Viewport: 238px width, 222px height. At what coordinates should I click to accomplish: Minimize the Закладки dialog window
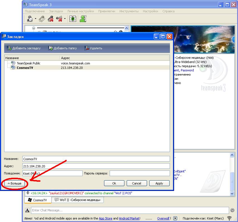pos(157,37)
